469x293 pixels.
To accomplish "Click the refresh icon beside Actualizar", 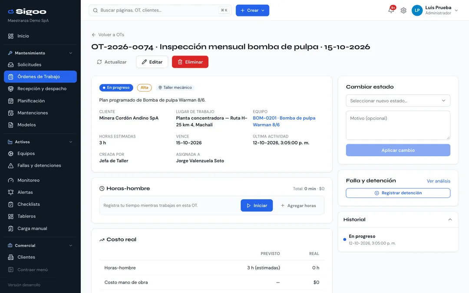I will [99, 62].
